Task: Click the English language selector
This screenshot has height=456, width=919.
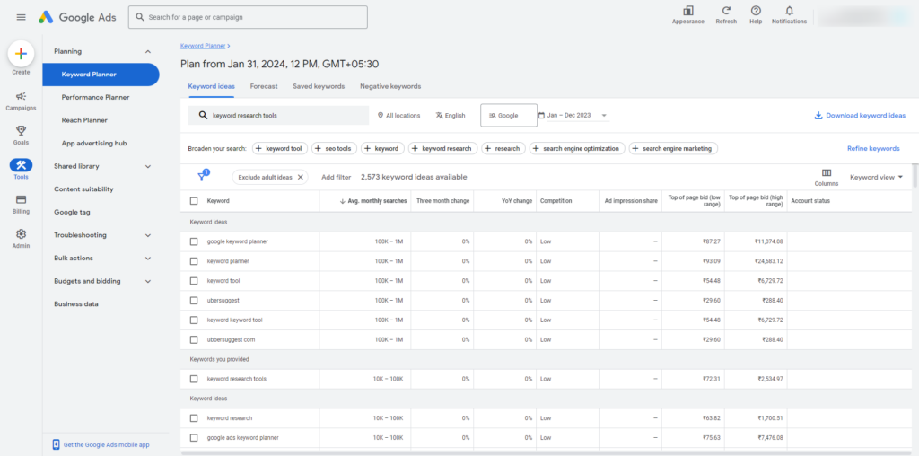Action: [x=451, y=116]
